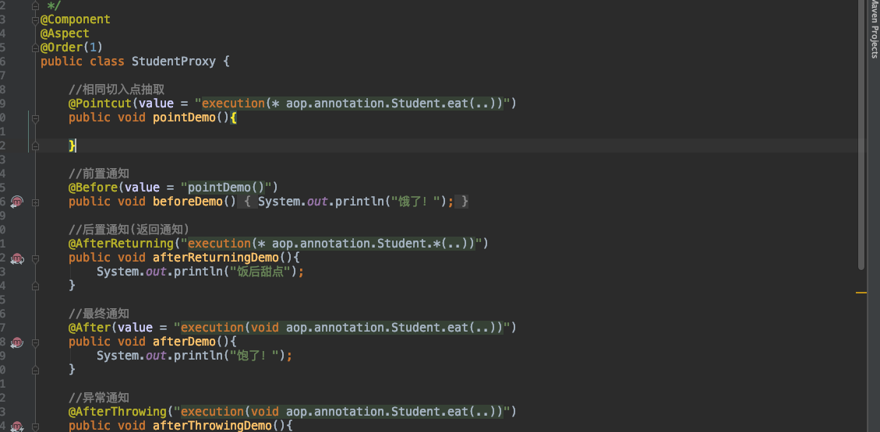Viewport: 880px width, 432px height.
Task: Click the number 1 inside @Order
Action: (x=93, y=47)
